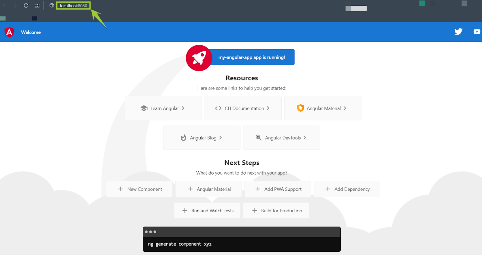The image size is (482, 255).
Task: Click chevron on Learn Angular card
Action: [183, 108]
